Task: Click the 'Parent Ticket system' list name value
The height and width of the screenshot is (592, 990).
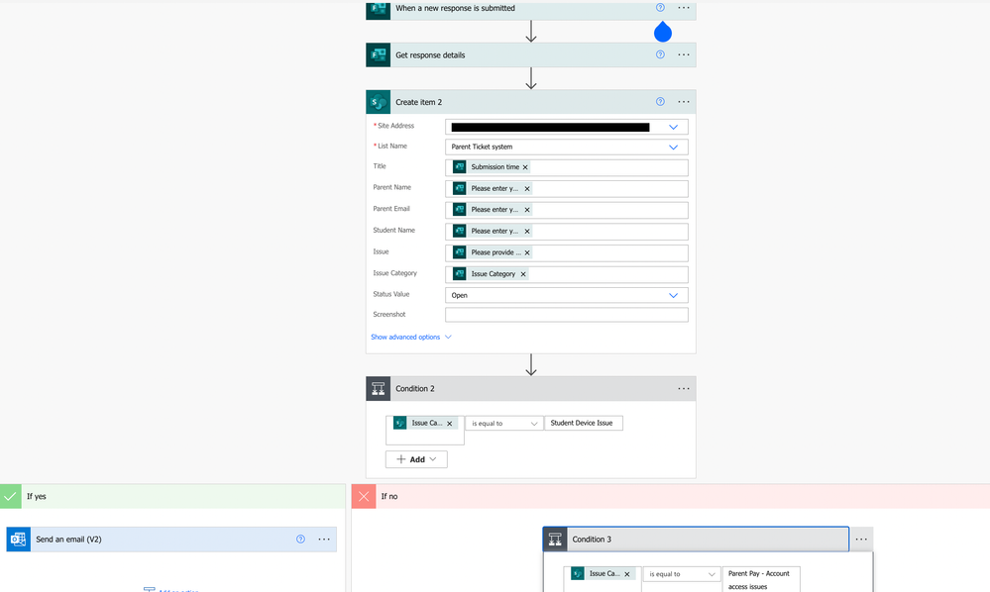Action: 482,147
